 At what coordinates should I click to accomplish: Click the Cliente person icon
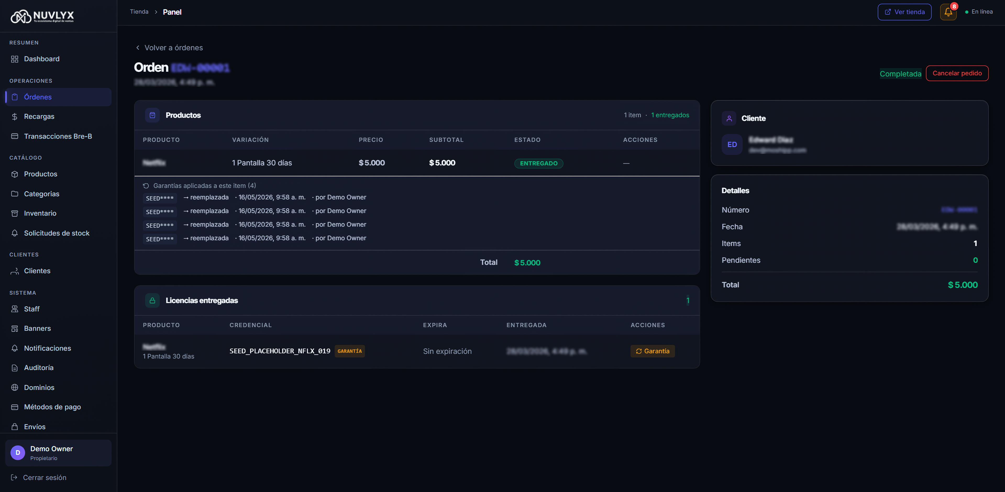(729, 119)
